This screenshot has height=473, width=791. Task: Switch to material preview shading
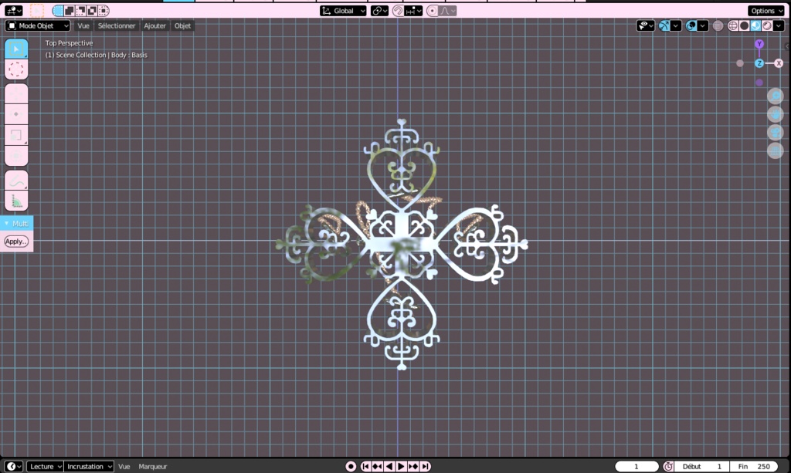click(x=755, y=25)
